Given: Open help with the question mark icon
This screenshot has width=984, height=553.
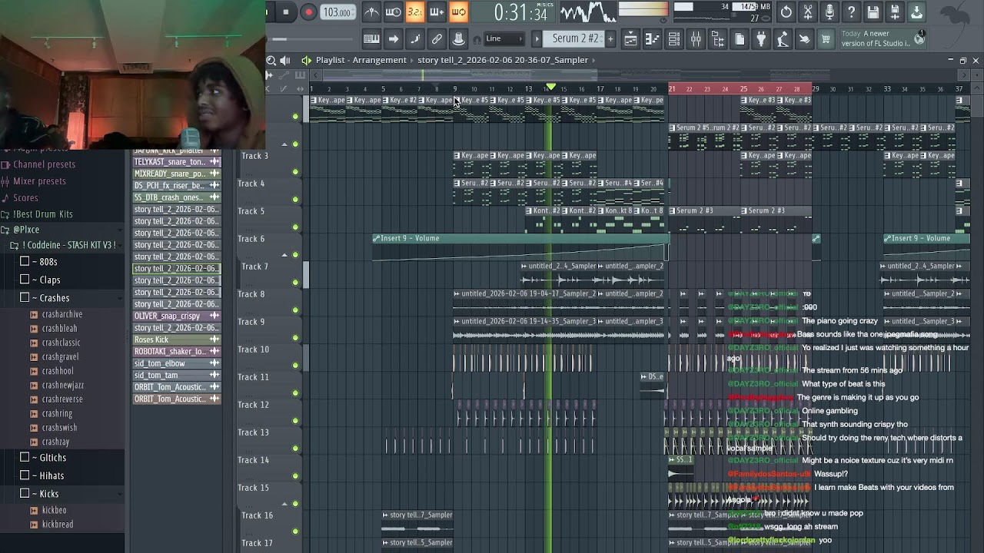Looking at the screenshot, I should click(x=851, y=12).
